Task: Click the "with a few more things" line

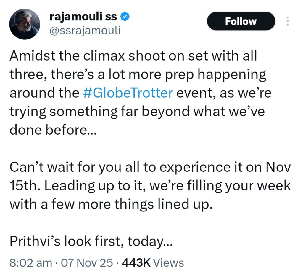Action: [x=111, y=204]
